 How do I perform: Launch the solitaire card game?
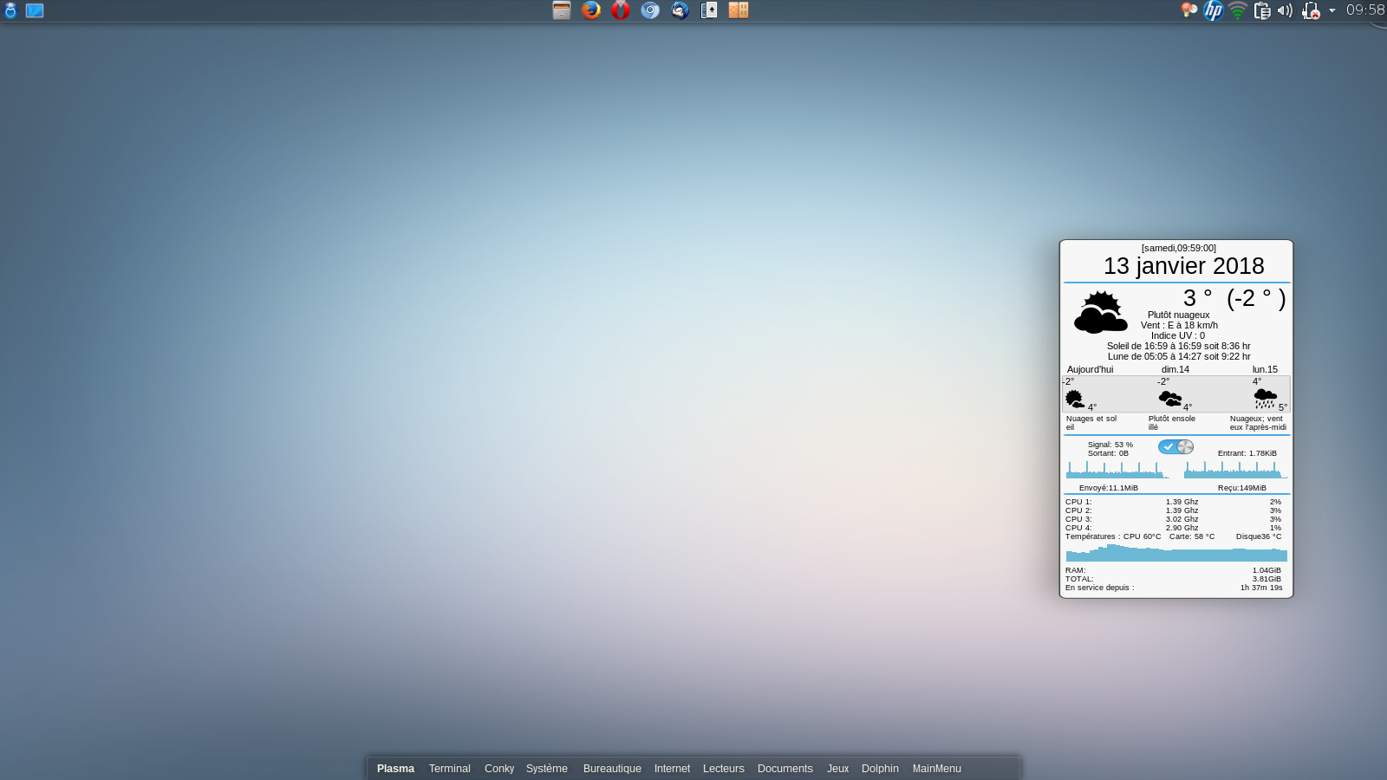tap(709, 10)
